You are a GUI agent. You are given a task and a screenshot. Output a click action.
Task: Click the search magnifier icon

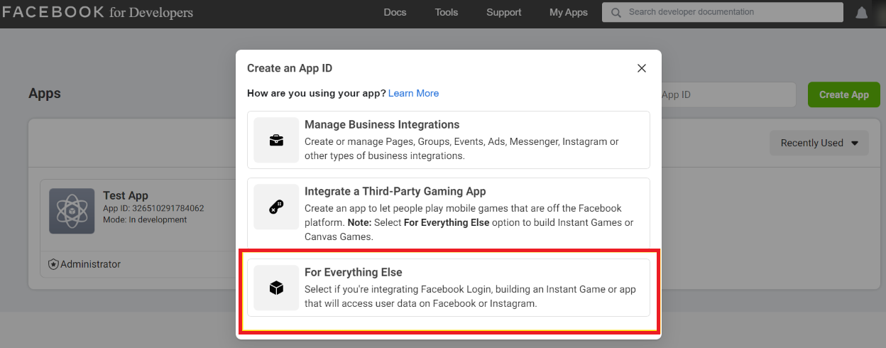pyautogui.click(x=616, y=13)
